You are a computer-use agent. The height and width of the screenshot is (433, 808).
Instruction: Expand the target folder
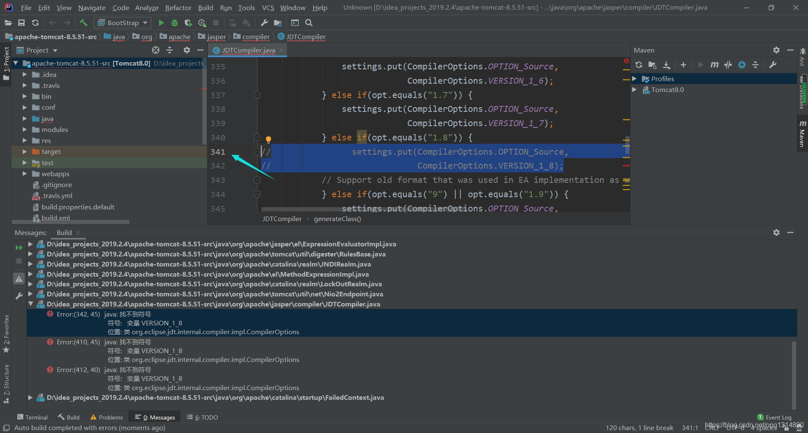pyautogui.click(x=25, y=151)
